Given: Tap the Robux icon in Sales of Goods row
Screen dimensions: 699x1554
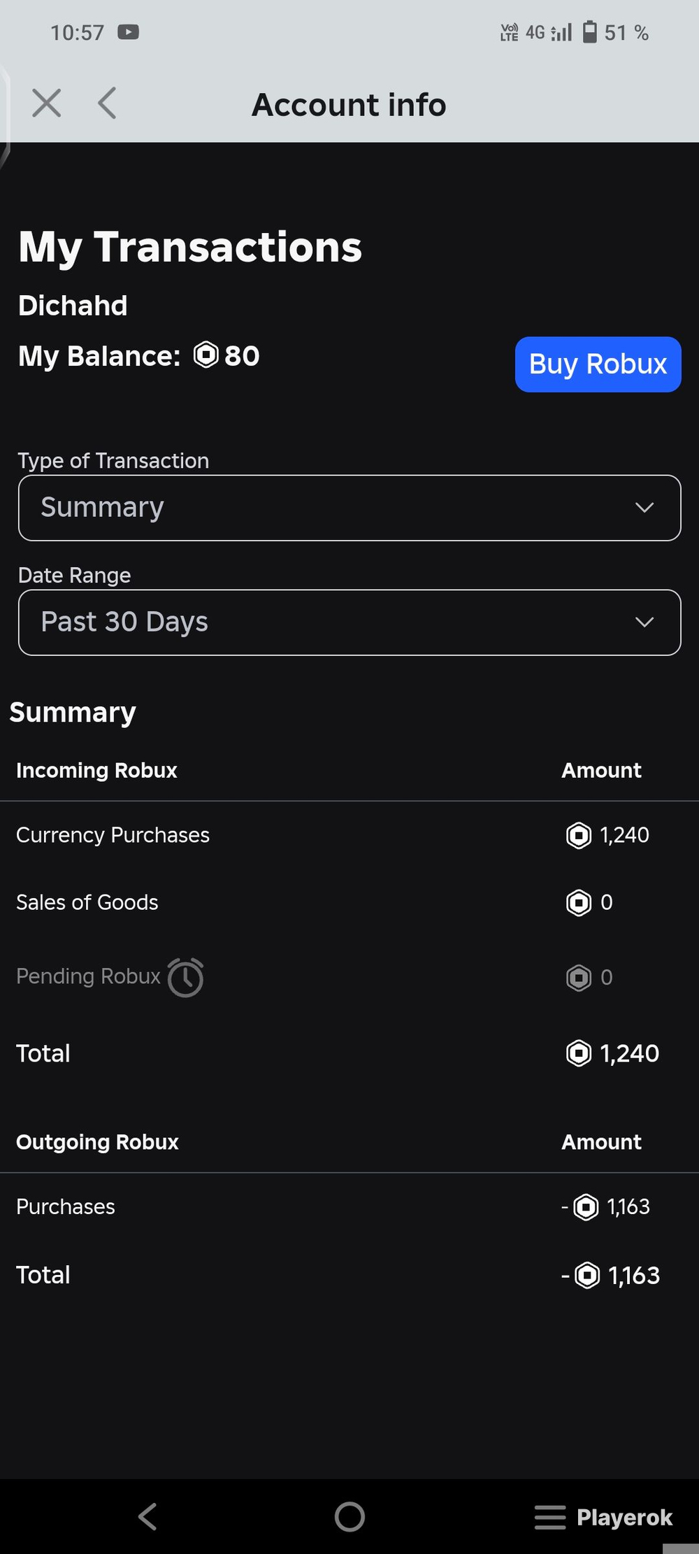Looking at the screenshot, I should coord(579,902).
